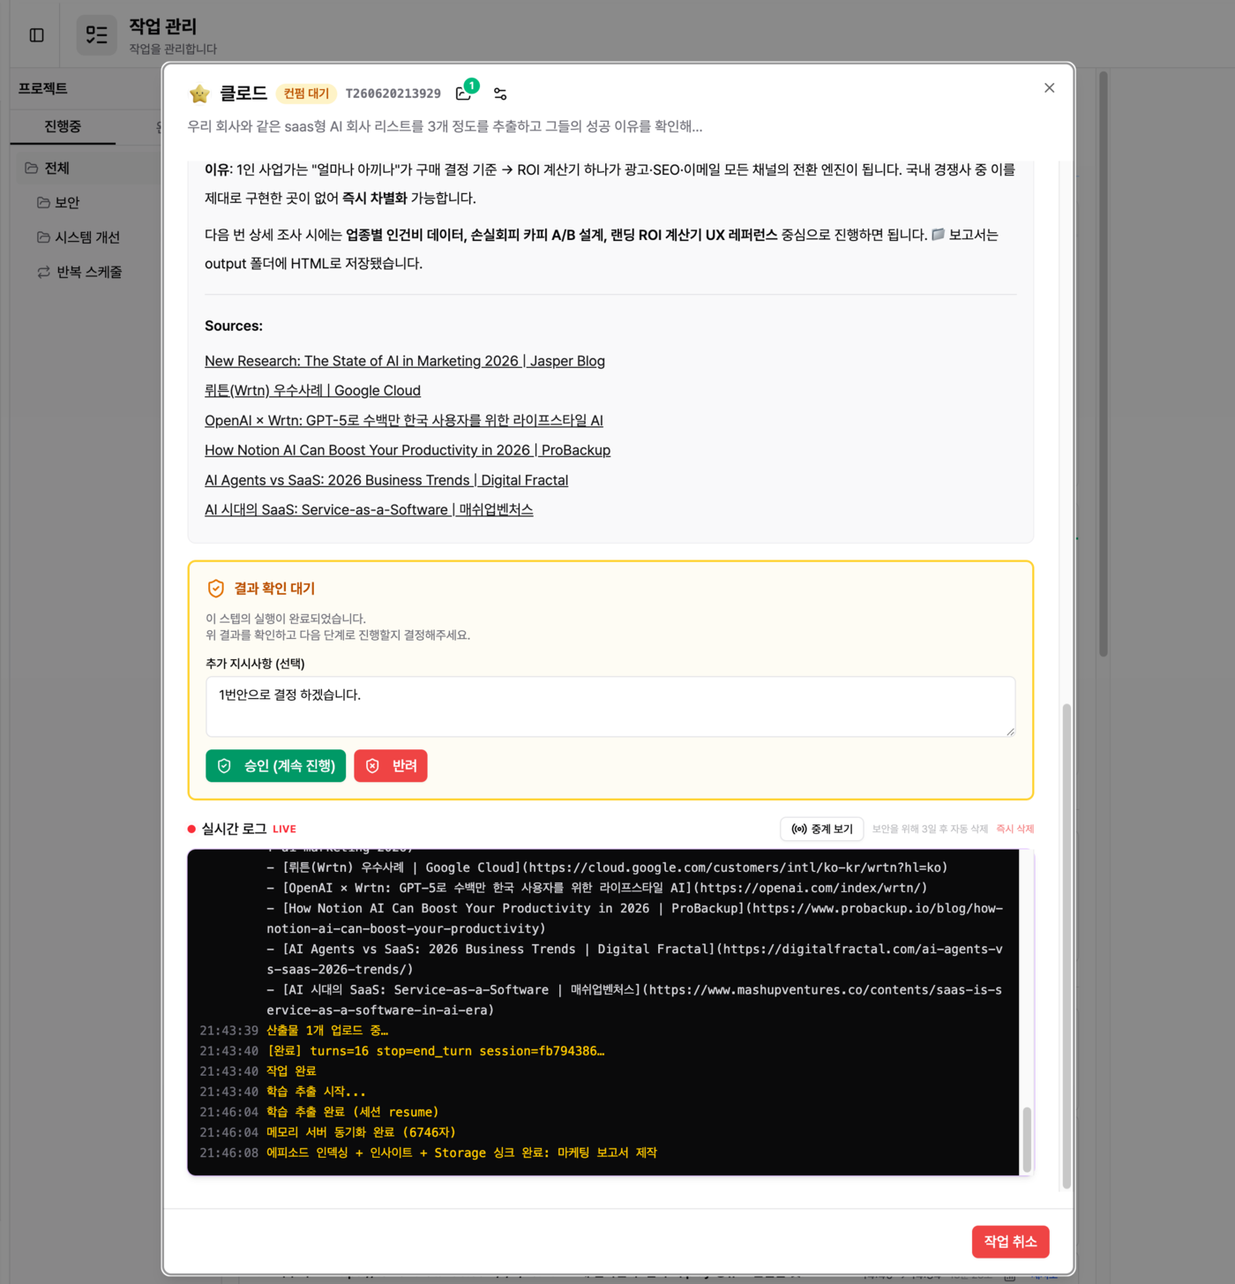The image size is (1235, 1284).
Task: Click the live log scrollbar thumb
Action: 1026,1138
